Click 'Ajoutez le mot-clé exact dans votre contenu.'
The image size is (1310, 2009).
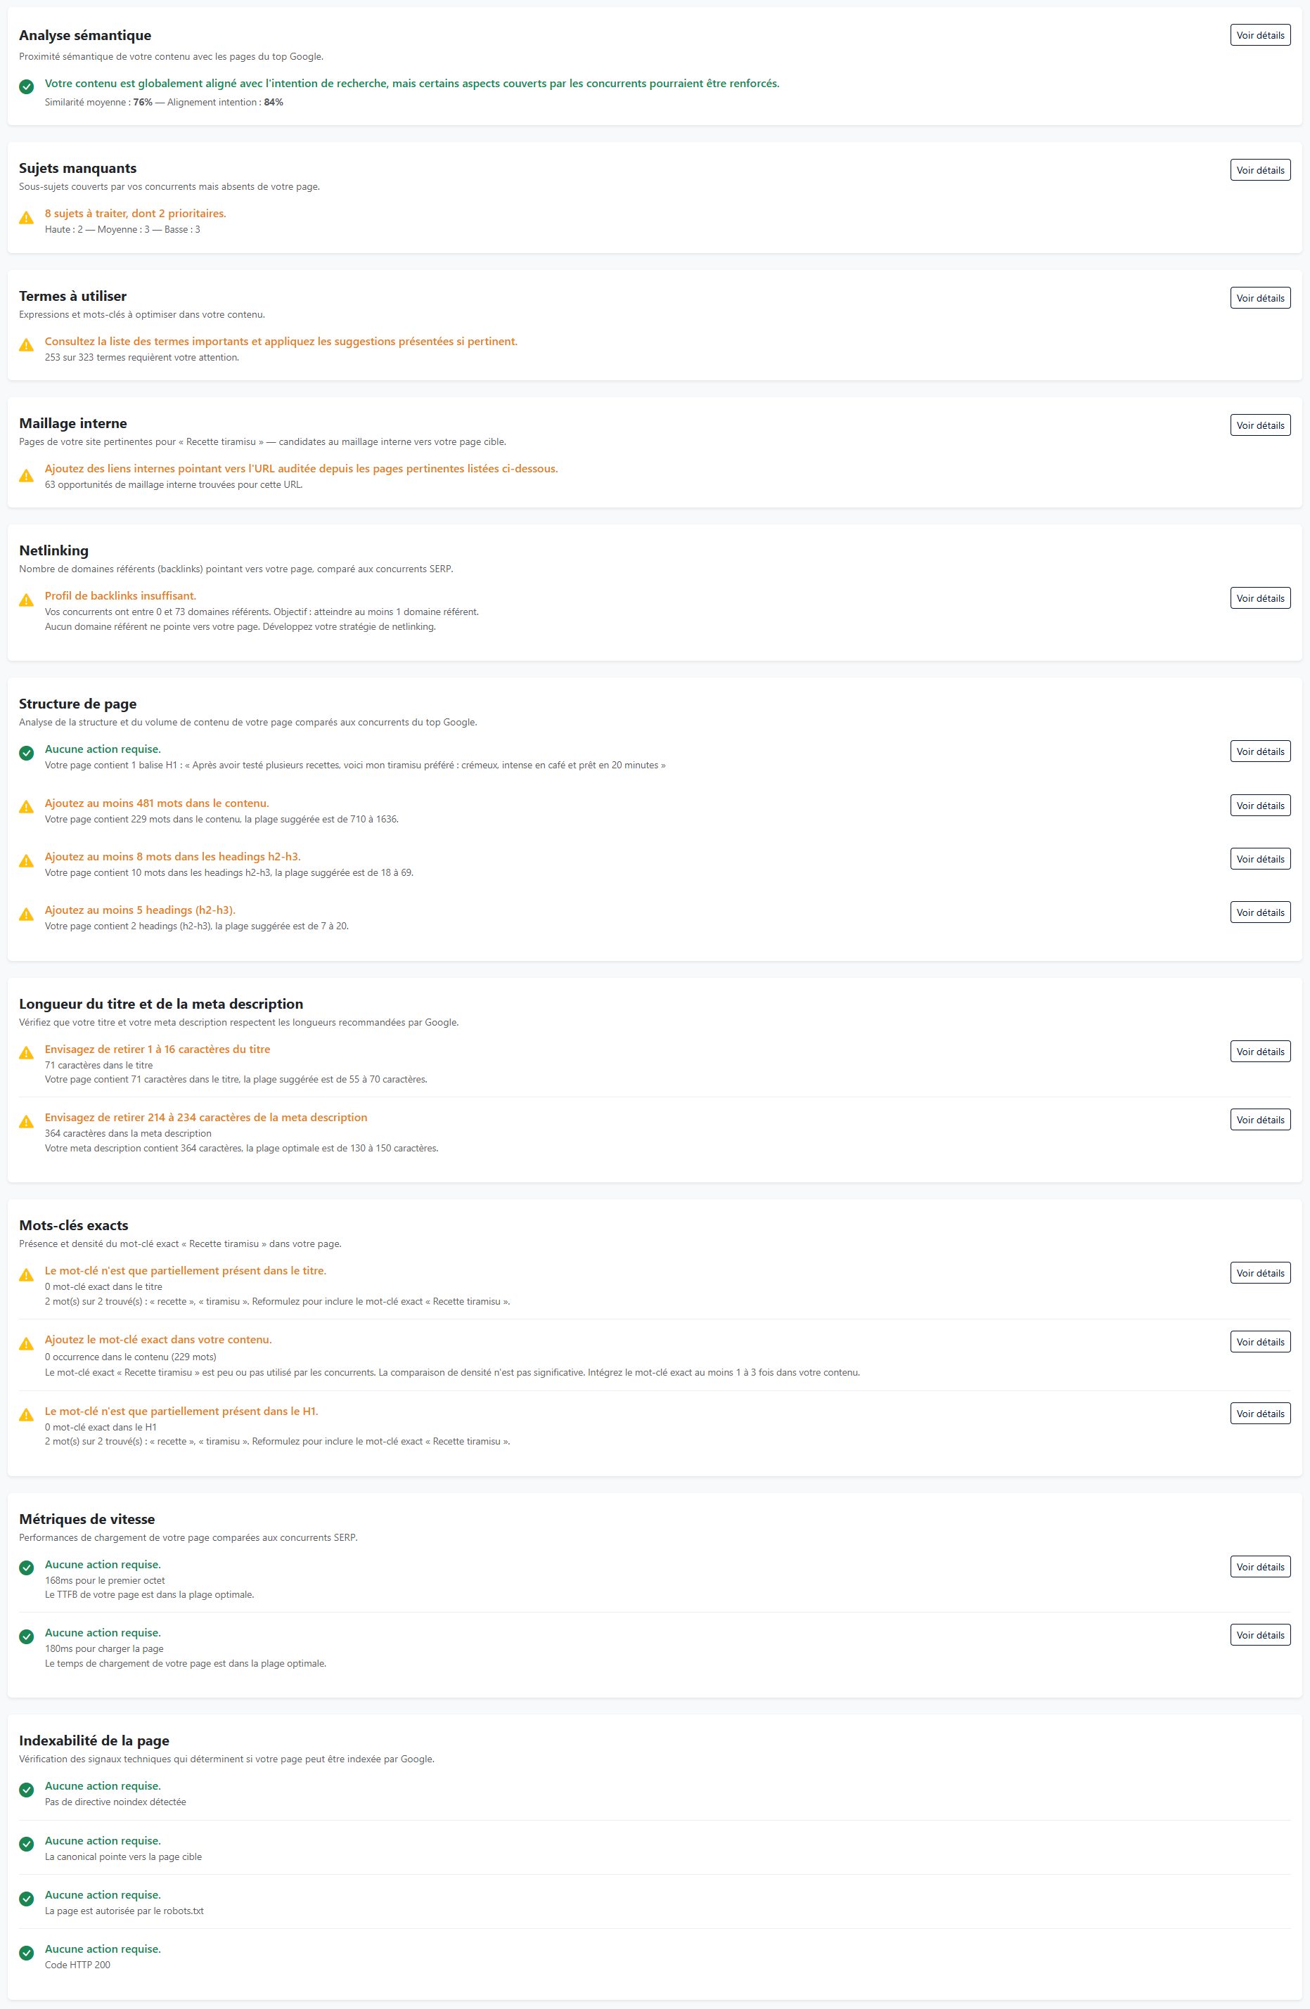[158, 1340]
